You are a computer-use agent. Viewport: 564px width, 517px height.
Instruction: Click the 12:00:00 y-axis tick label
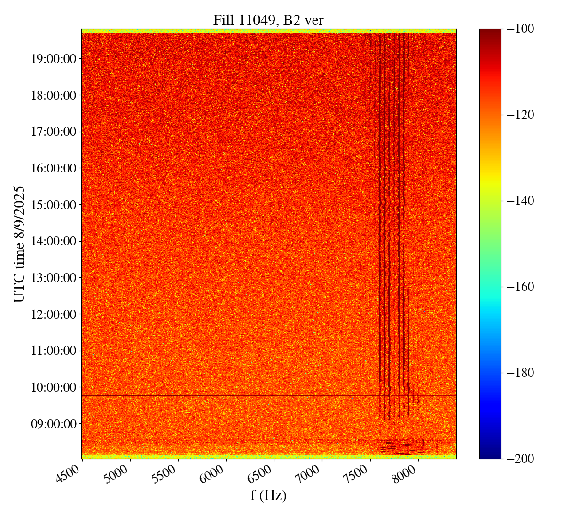coord(54,314)
